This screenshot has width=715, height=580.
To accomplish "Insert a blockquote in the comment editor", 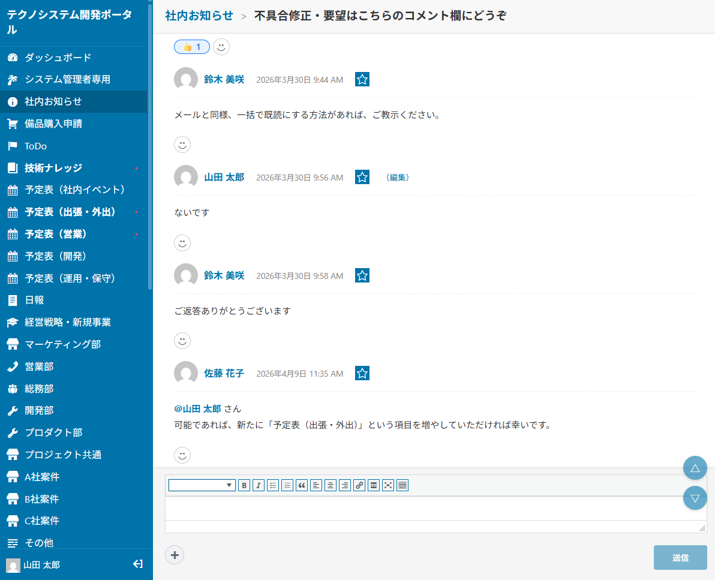I will [302, 485].
